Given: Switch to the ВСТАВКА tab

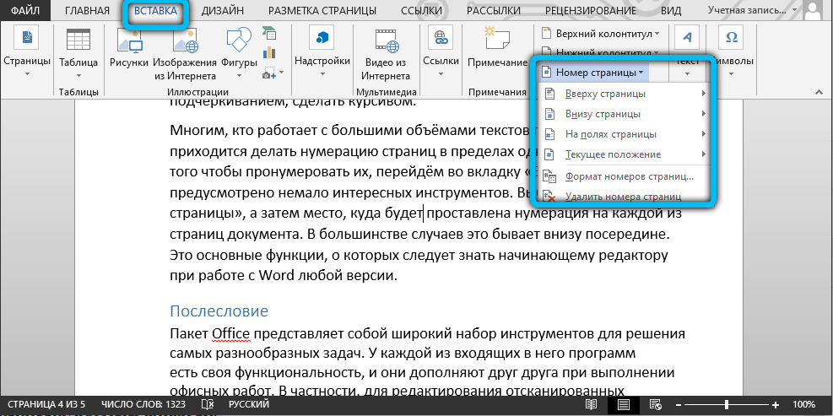Looking at the screenshot, I should (x=155, y=11).
